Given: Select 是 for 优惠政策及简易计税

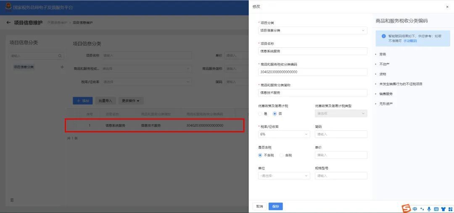Looking at the screenshot, I should (x=260, y=114).
